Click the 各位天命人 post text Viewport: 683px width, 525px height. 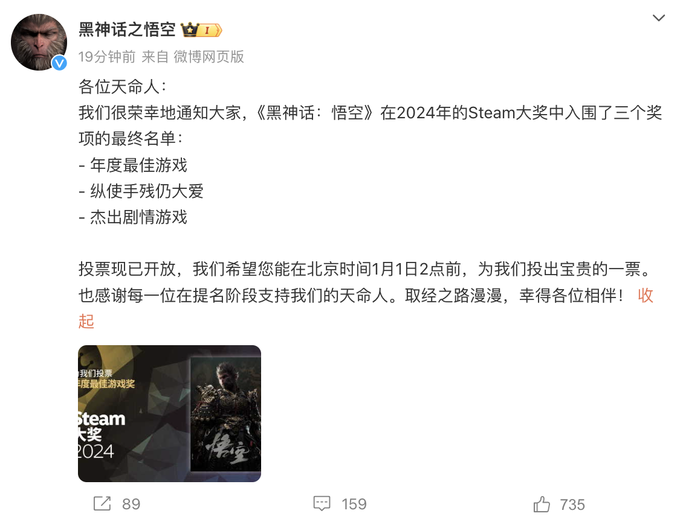click(x=123, y=86)
